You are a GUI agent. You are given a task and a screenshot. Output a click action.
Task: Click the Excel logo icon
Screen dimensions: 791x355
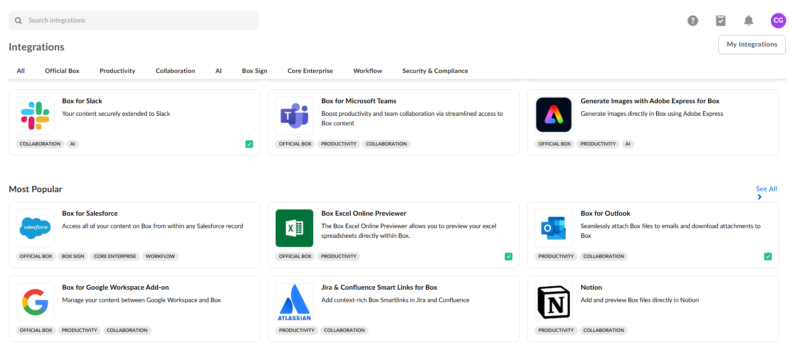pos(294,228)
